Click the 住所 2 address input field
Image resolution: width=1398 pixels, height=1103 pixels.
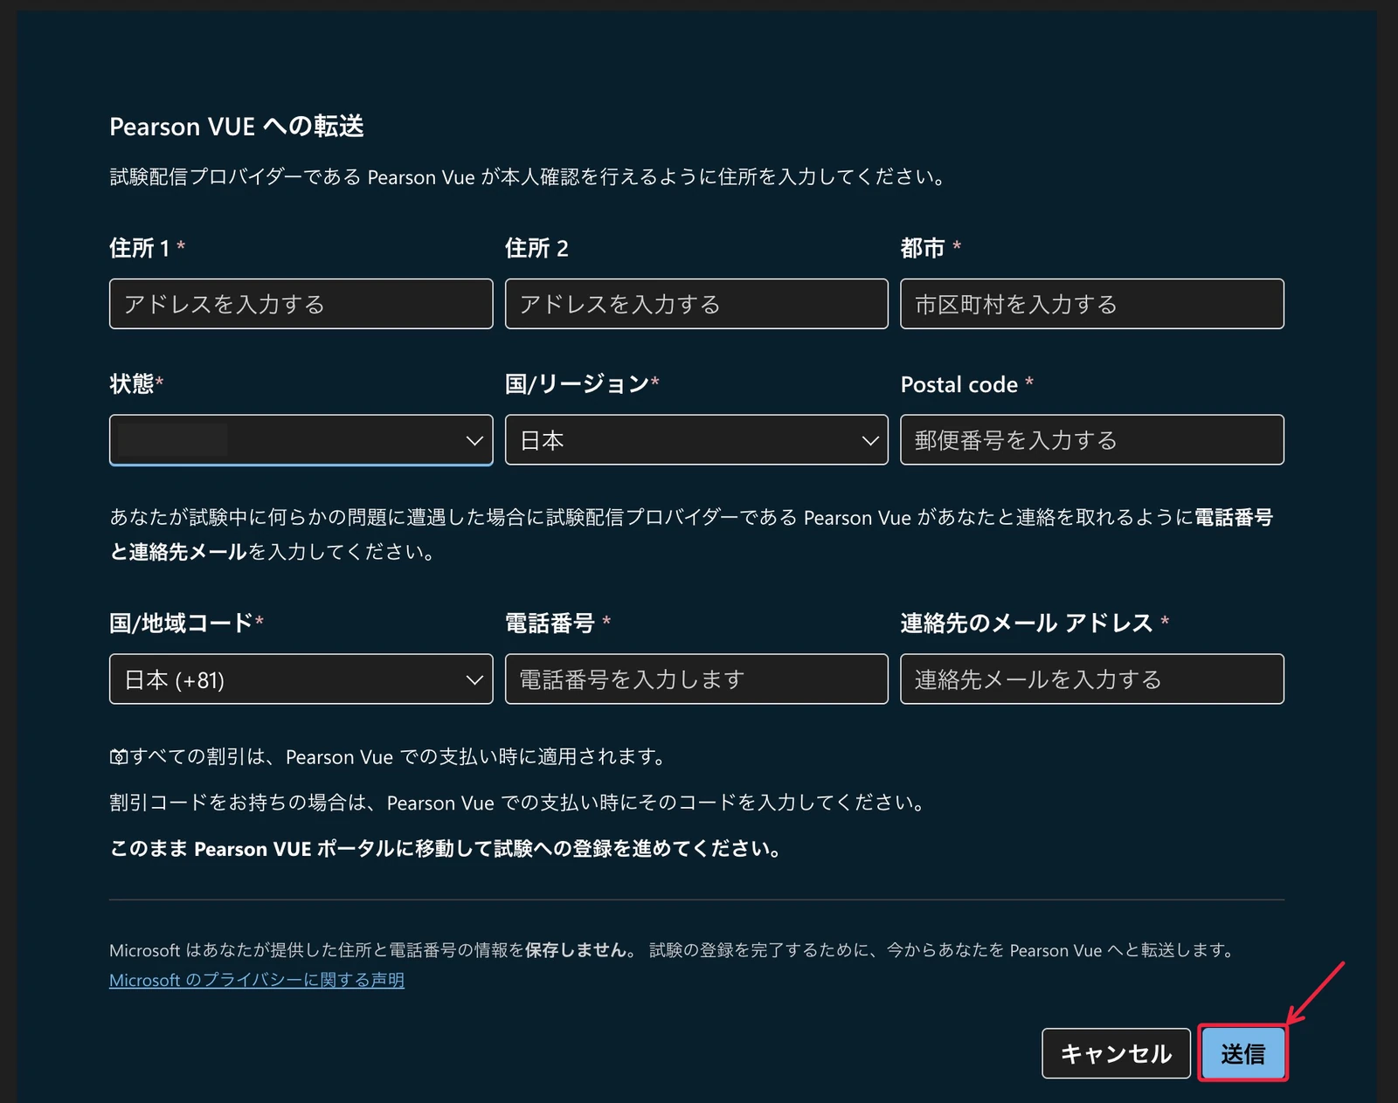point(696,304)
